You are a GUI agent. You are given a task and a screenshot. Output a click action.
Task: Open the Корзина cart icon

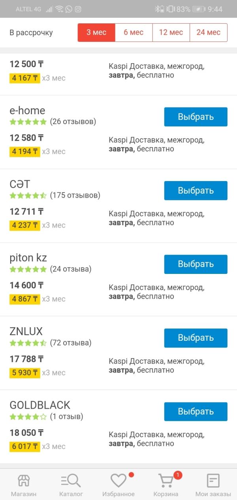166,481
